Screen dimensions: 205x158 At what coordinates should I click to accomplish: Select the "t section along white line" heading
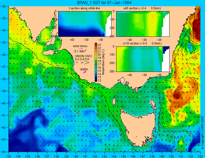(x=84, y=8)
